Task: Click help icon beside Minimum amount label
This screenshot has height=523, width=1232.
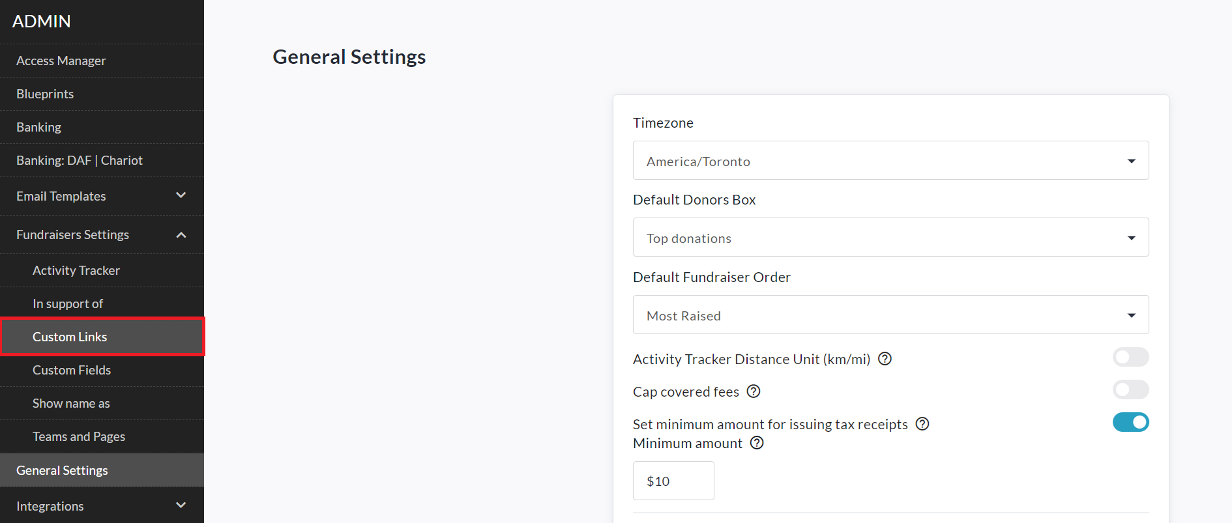Action: pyautogui.click(x=757, y=443)
